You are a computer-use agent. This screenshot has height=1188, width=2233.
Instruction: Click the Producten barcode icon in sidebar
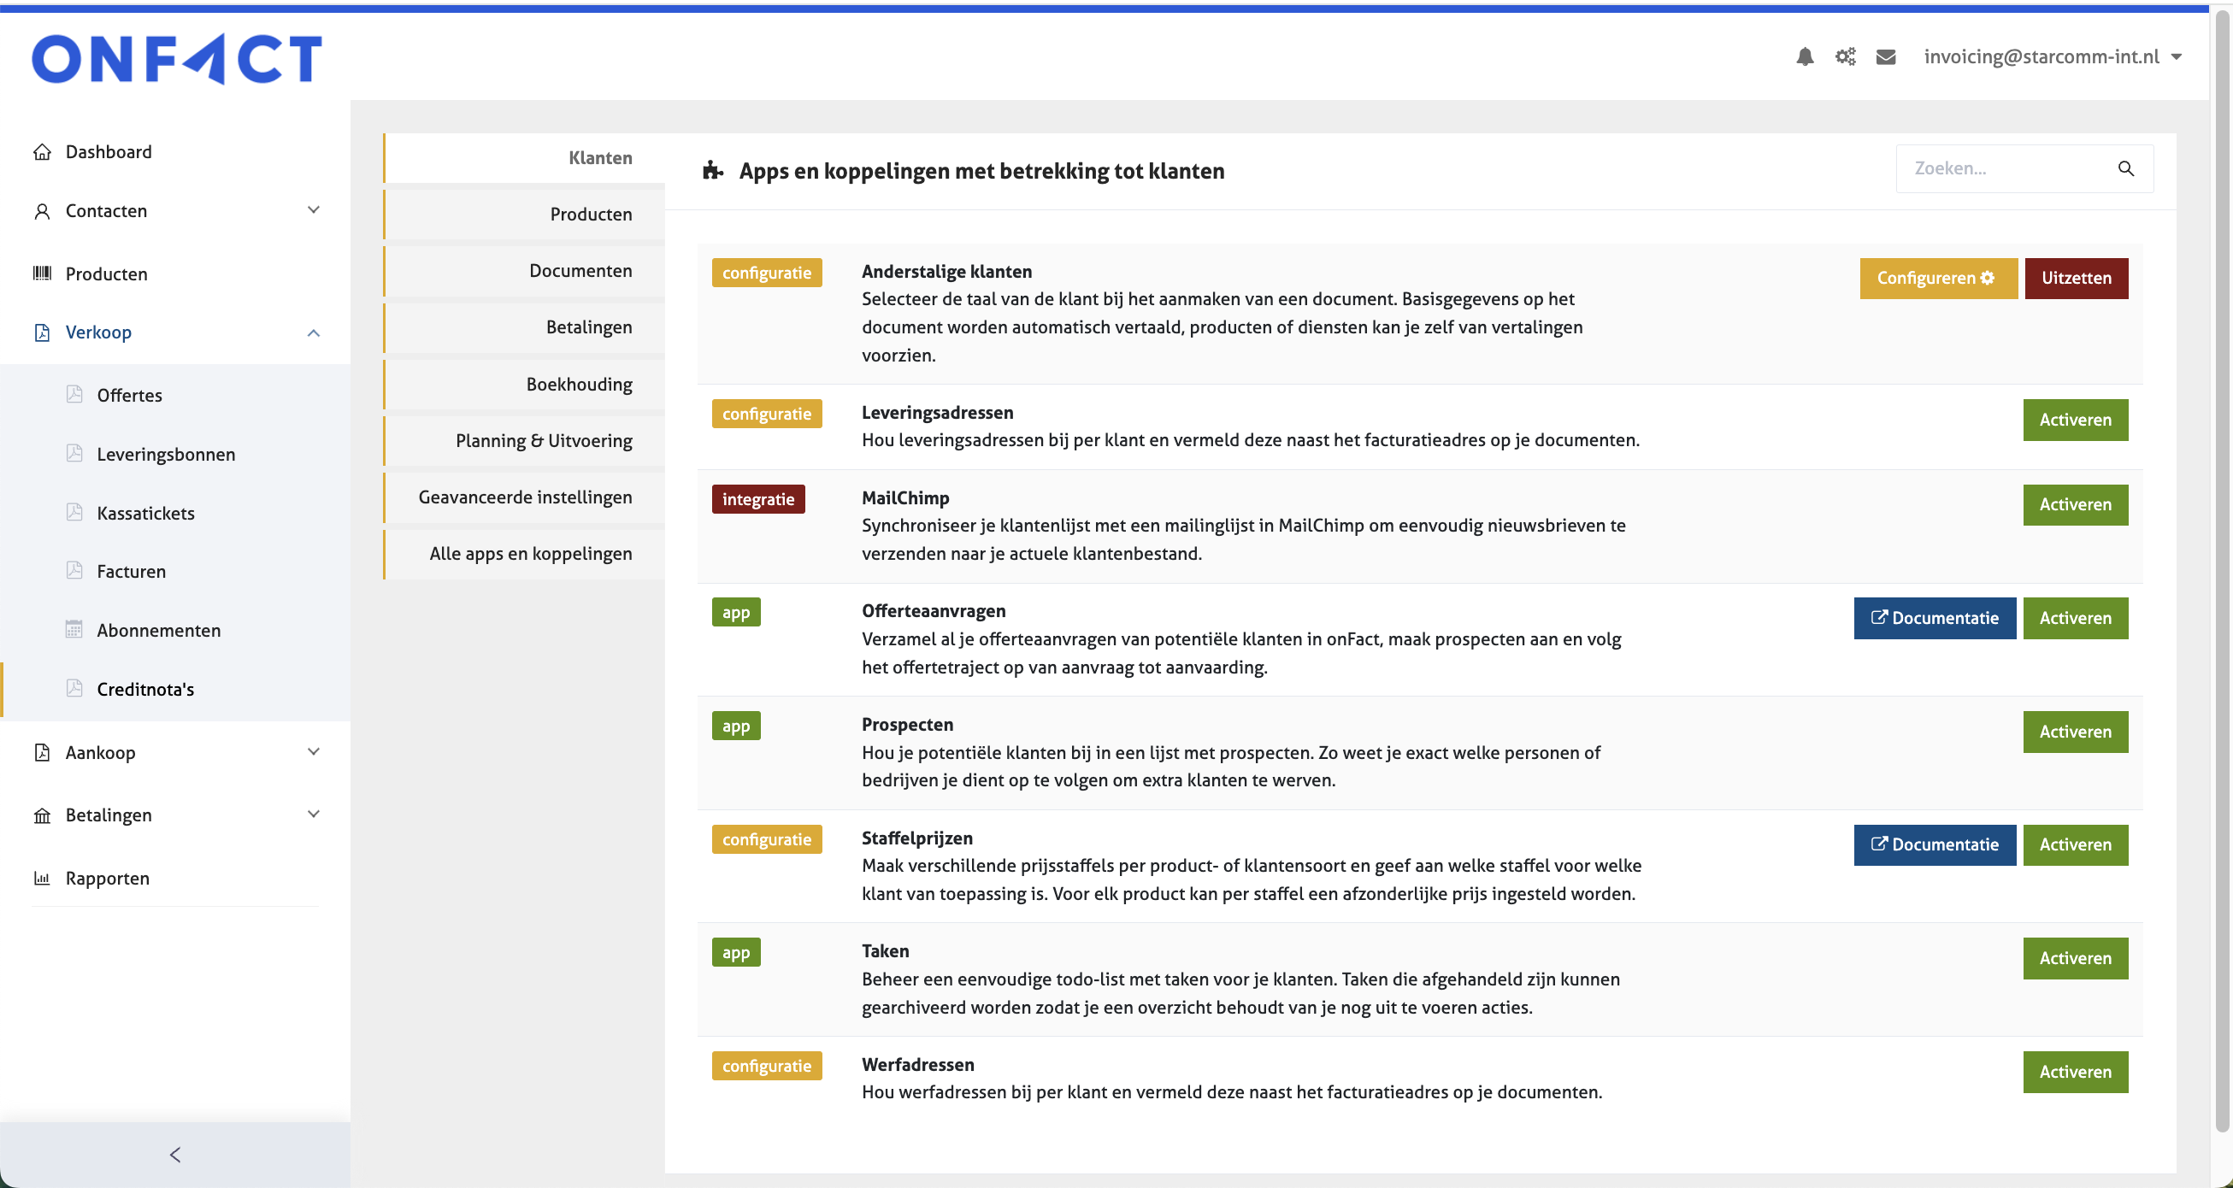click(x=42, y=273)
